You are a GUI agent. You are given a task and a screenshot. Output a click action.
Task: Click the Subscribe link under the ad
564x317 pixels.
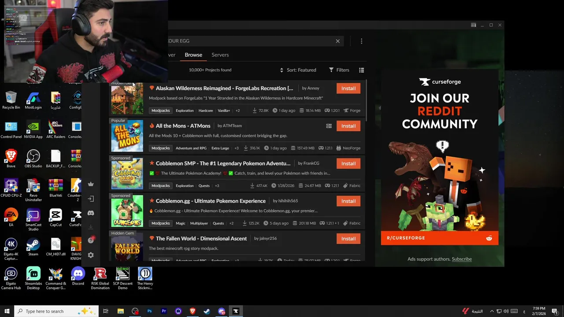[x=462, y=259]
